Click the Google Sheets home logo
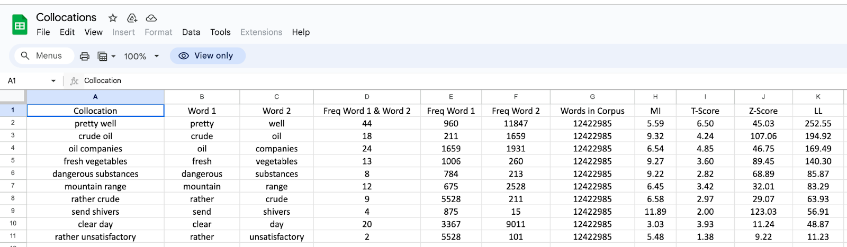The image size is (847, 247). (20, 25)
